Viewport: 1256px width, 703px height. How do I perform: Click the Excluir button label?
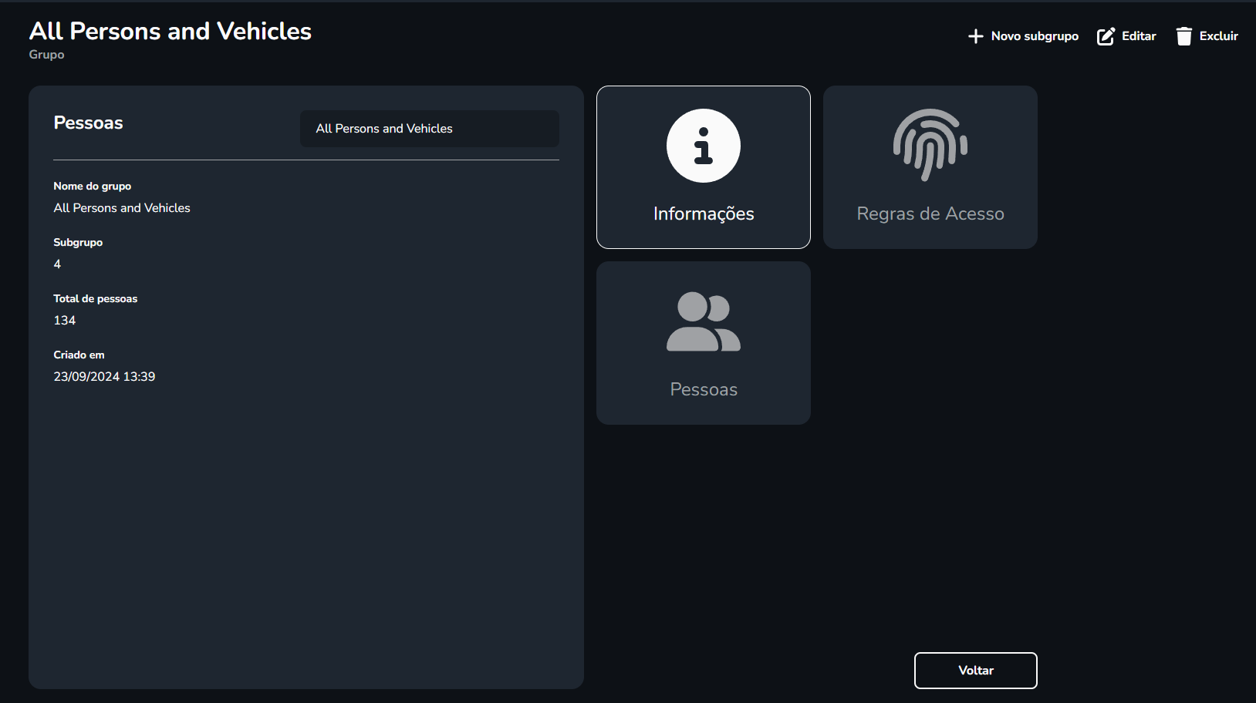1219,36
